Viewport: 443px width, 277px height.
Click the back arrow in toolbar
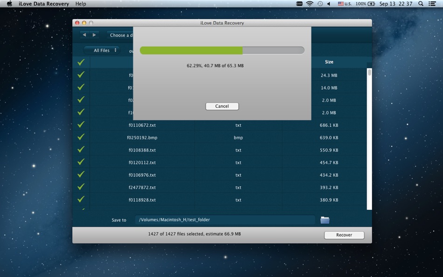tap(84, 35)
